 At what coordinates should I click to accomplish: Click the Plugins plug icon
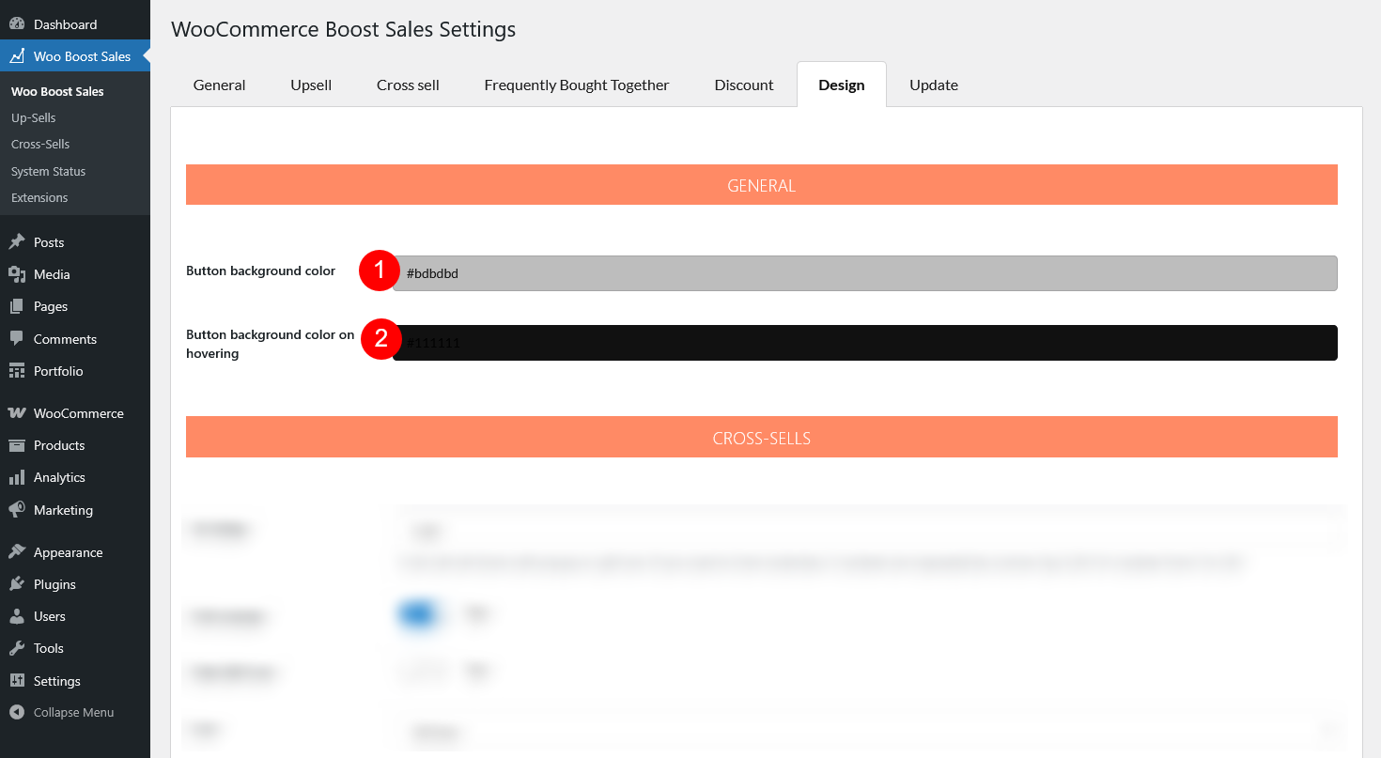pyautogui.click(x=17, y=584)
